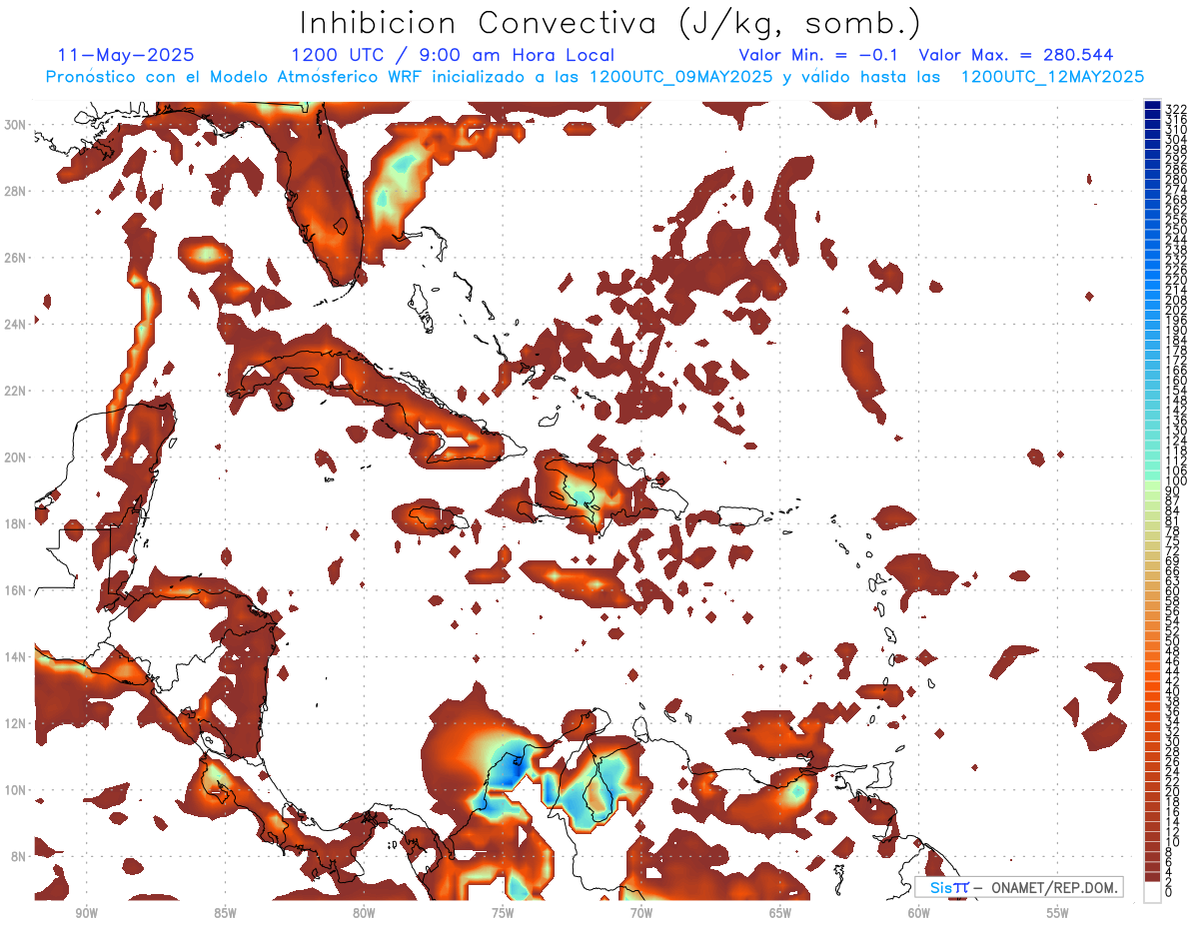This screenshot has height=926, width=1199.
Task: Click the date '11-May-2025'
Action: 126,55
